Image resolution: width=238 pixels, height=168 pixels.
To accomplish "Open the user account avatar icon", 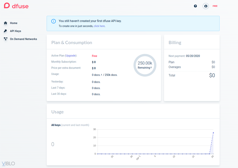I will [x=206, y=6].
